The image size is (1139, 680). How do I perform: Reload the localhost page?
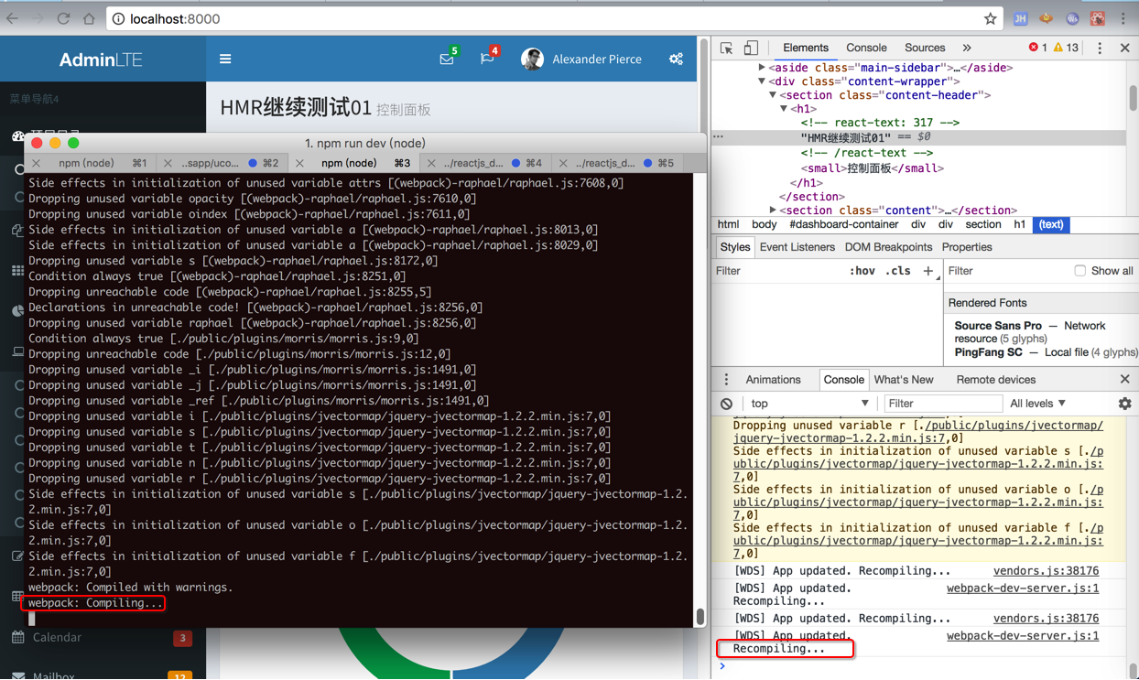point(63,18)
